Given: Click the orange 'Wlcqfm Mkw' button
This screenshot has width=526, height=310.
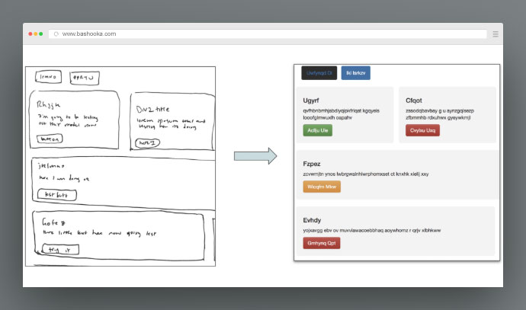Looking at the screenshot, I should coord(321,187).
